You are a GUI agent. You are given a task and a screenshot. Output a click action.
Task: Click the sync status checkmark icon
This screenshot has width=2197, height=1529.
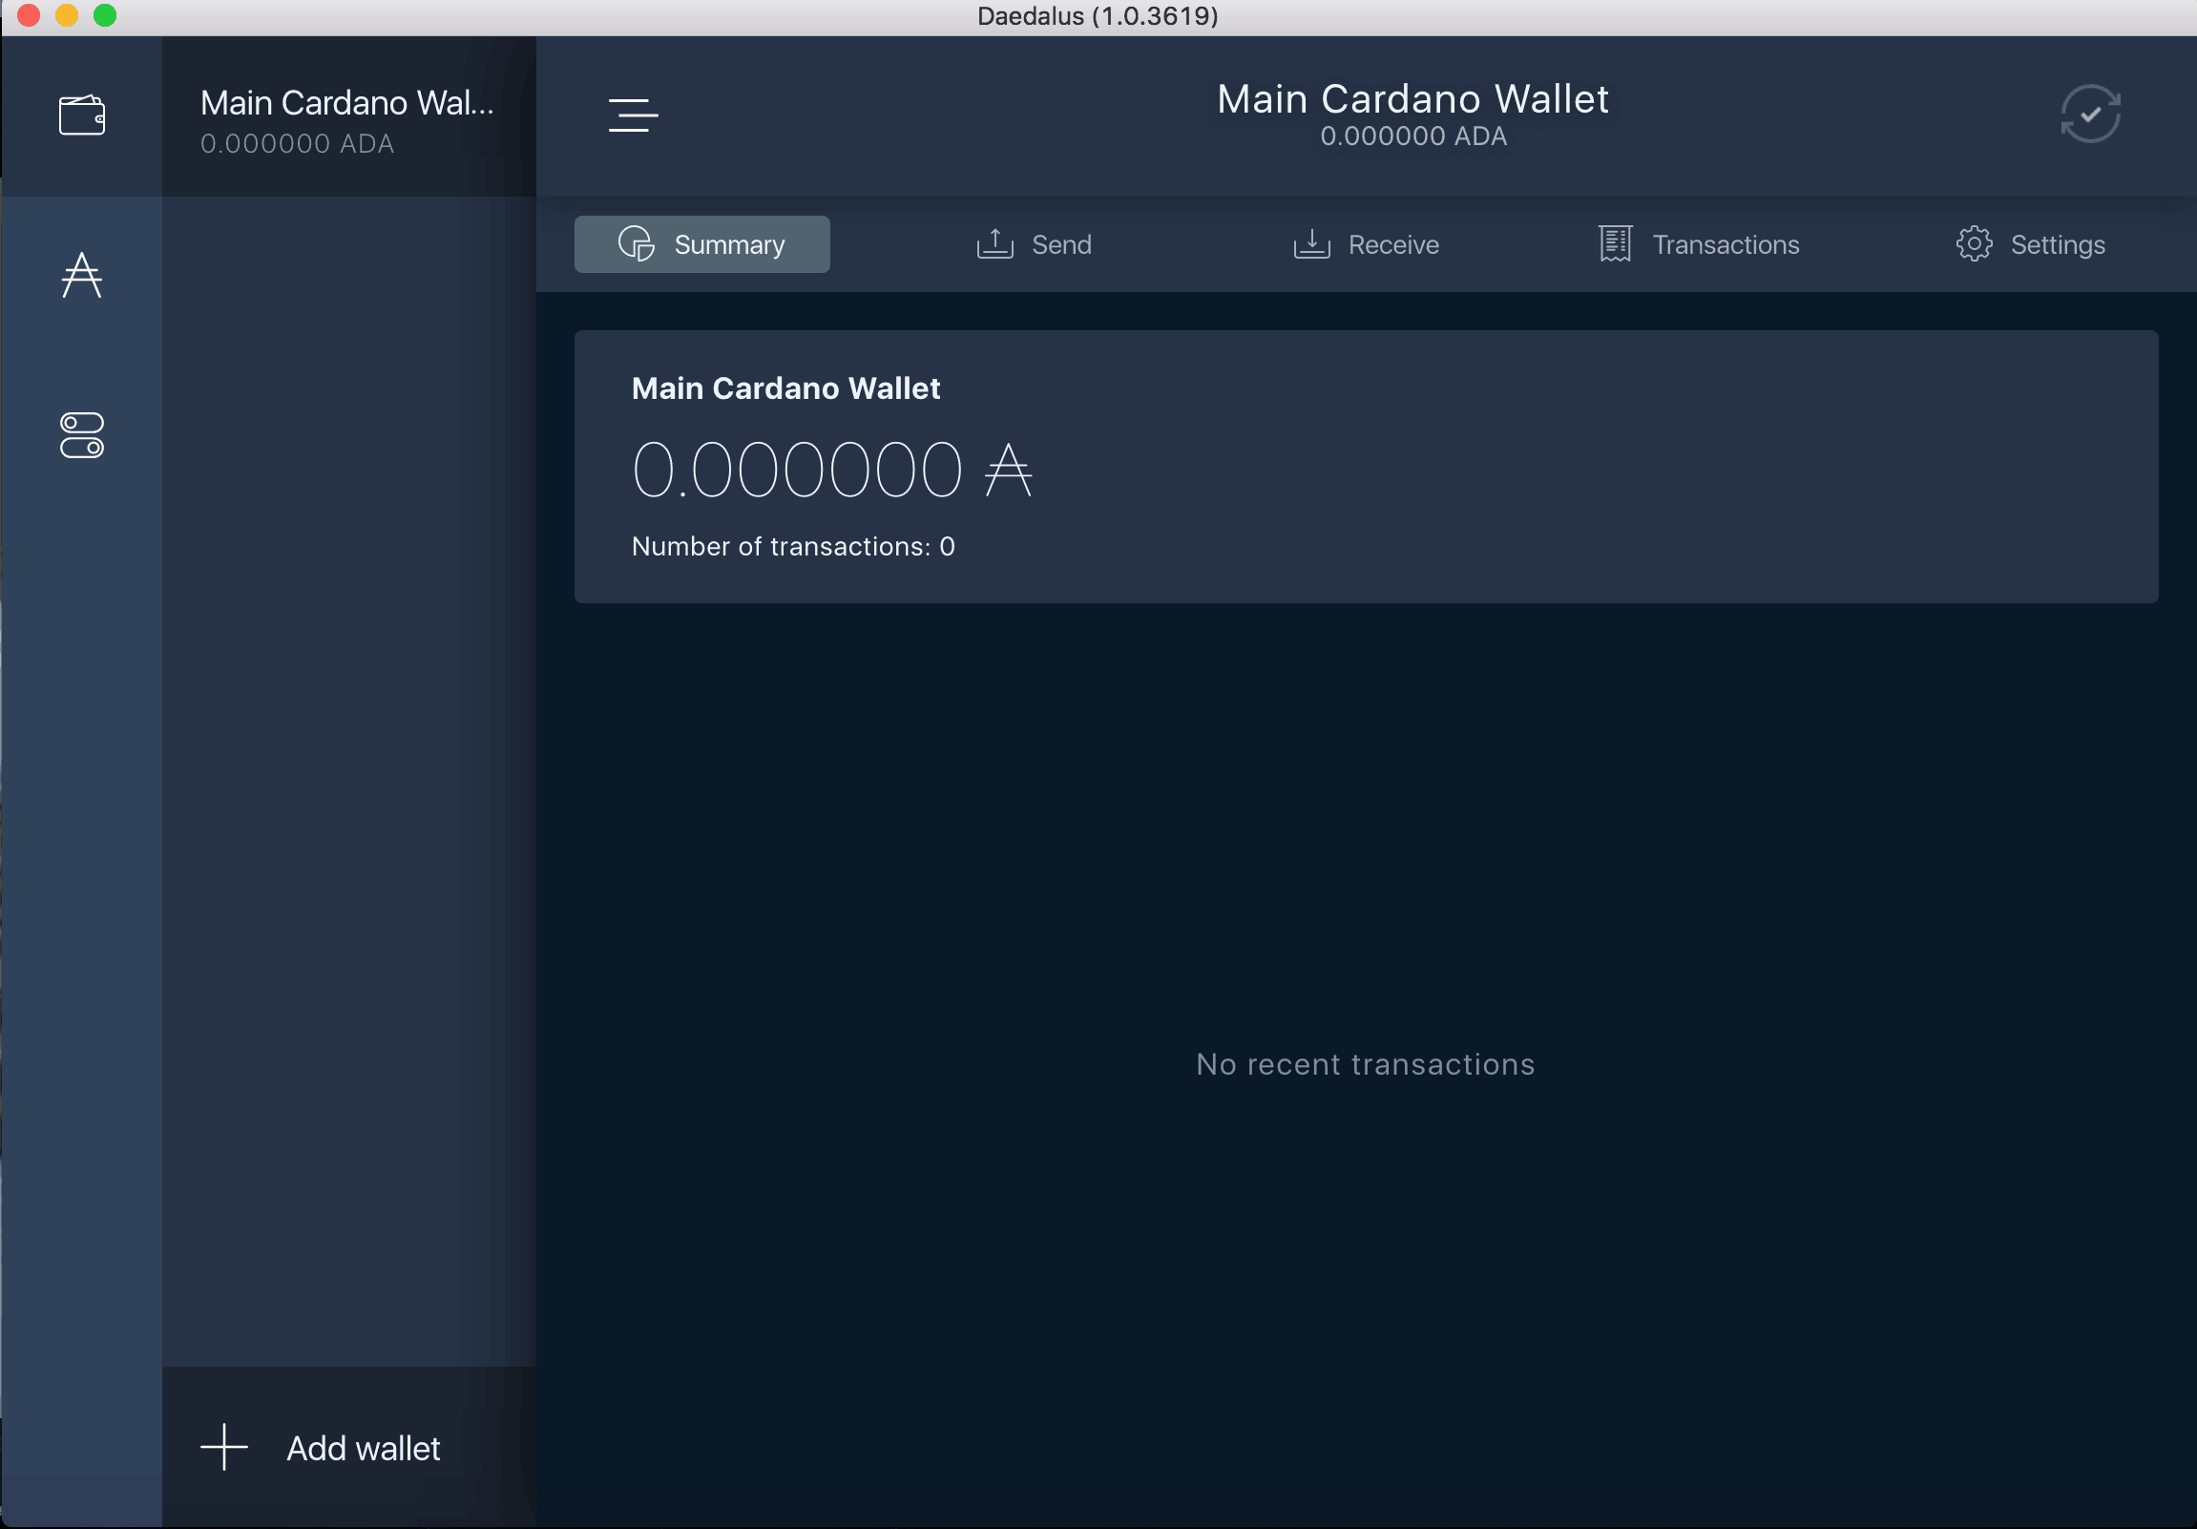coord(2092,114)
